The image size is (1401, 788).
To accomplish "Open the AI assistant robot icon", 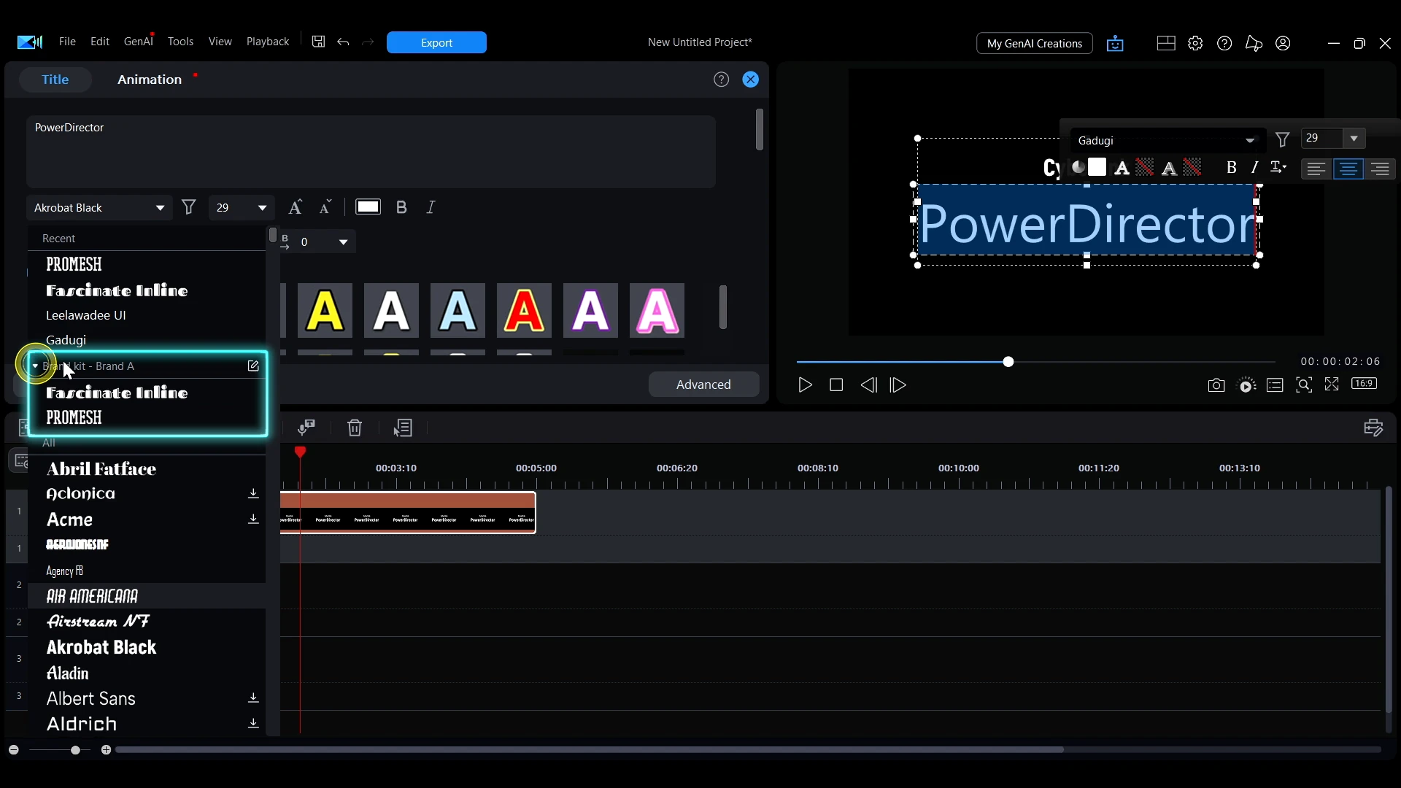I will pos(1115,44).
